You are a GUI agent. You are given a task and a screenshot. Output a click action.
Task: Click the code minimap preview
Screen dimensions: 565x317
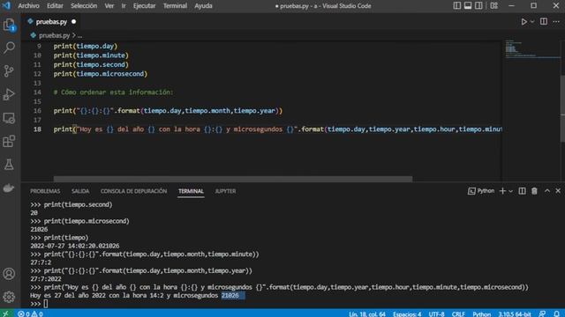(x=532, y=48)
